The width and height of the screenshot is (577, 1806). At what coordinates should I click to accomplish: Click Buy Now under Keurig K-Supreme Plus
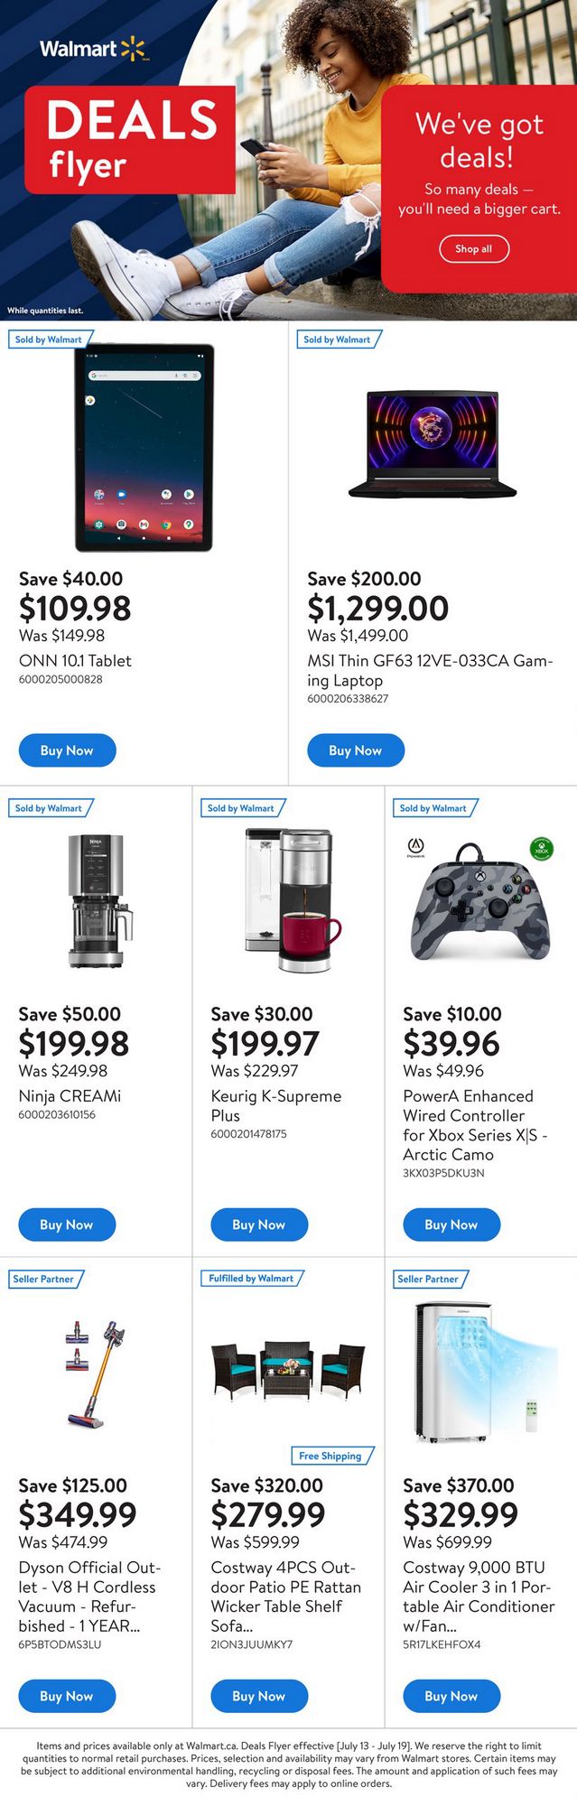tap(259, 1224)
